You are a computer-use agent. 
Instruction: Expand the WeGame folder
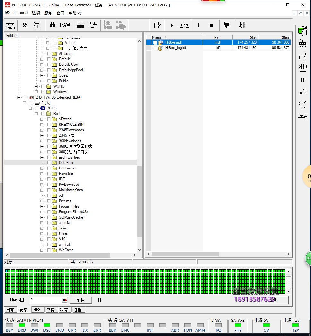click(x=42, y=250)
